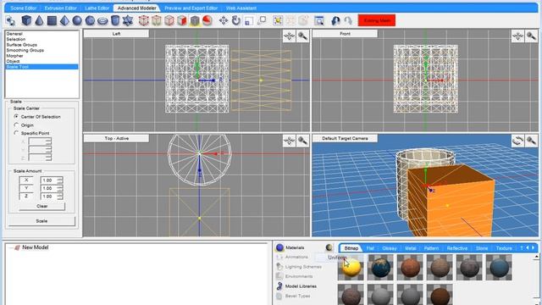Switch to the Extrusion Editor tab

[60, 8]
